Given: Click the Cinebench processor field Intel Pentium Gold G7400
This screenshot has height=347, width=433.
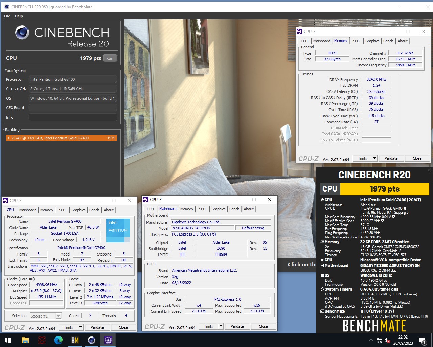Looking at the screenshot, I should click(73, 79).
